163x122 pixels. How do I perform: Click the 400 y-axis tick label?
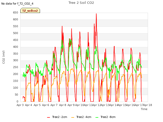tap(16, 47)
